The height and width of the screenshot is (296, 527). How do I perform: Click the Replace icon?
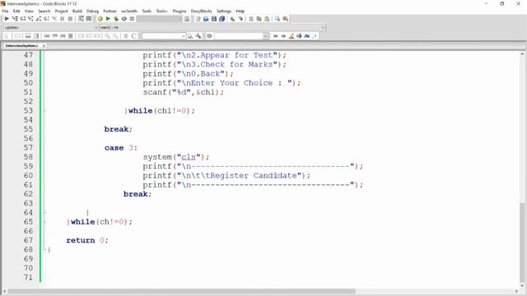tap(286, 19)
